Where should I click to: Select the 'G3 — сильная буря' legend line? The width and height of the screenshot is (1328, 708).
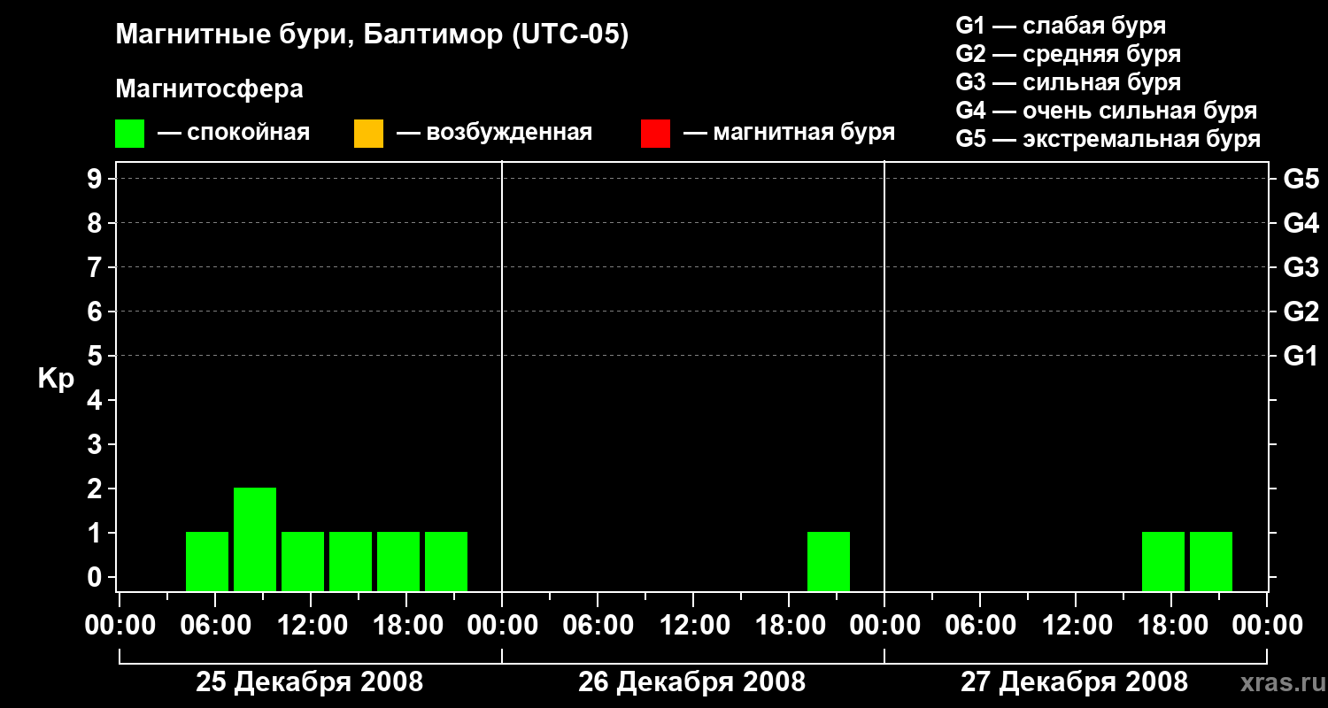click(1068, 82)
